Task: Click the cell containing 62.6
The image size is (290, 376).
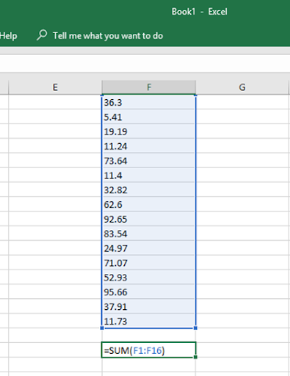Action: pos(149,204)
